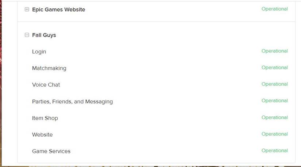Click the Operational status beside Login

click(274, 51)
